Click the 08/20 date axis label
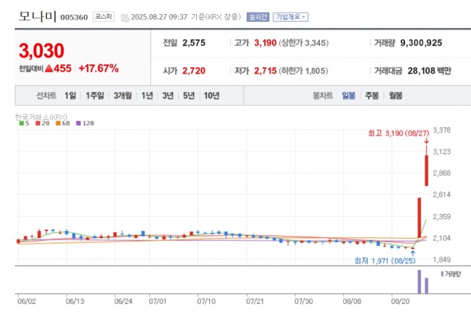Viewport: 471px width, 327px height. [x=400, y=301]
